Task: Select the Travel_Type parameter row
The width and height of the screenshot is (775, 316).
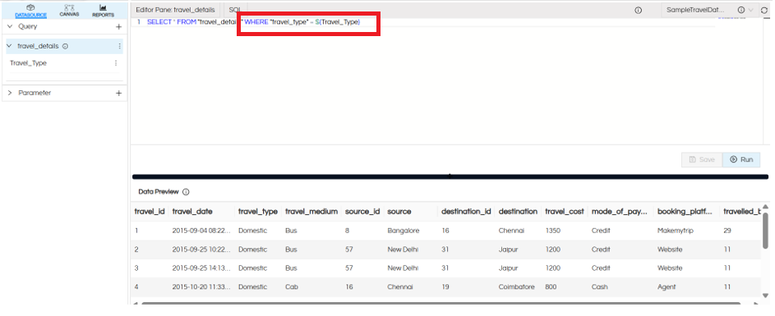Action: pos(64,63)
